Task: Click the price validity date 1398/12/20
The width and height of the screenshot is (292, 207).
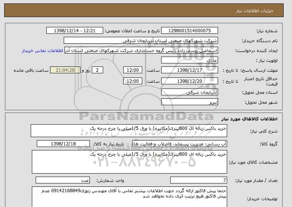Action: 189,81
